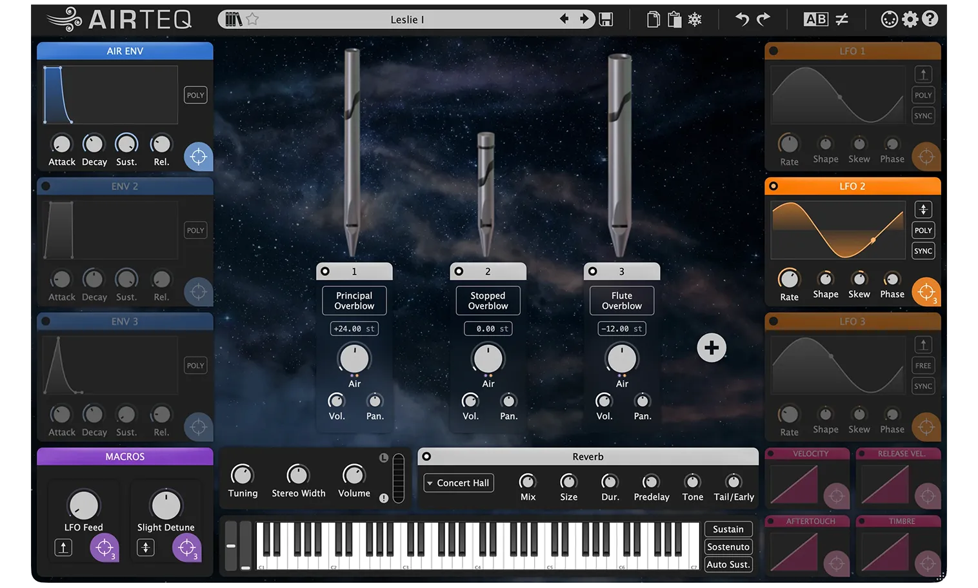Adjust the Reverb Mix knob
The height and width of the screenshot is (588, 978).
(528, 482)
